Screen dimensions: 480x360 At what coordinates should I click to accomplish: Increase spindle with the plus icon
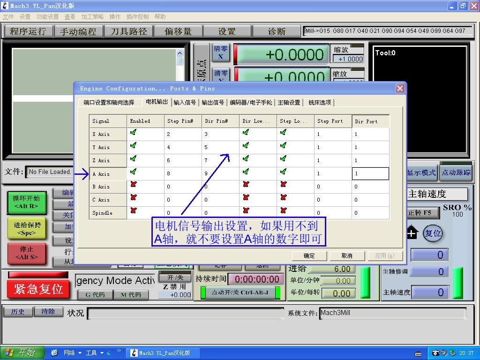pyautogui.click(x=412, y=233)
